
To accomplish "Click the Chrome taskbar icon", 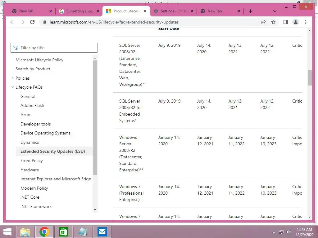I will (44, 232).
